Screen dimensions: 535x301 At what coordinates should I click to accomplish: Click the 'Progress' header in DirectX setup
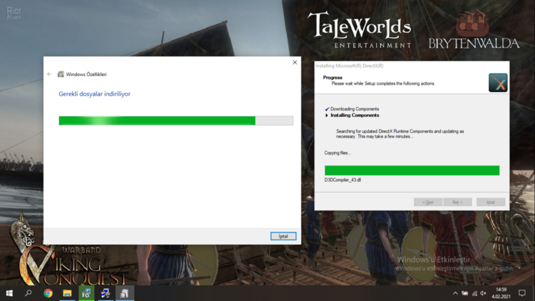pyautogui.click(x=333, y=78)
